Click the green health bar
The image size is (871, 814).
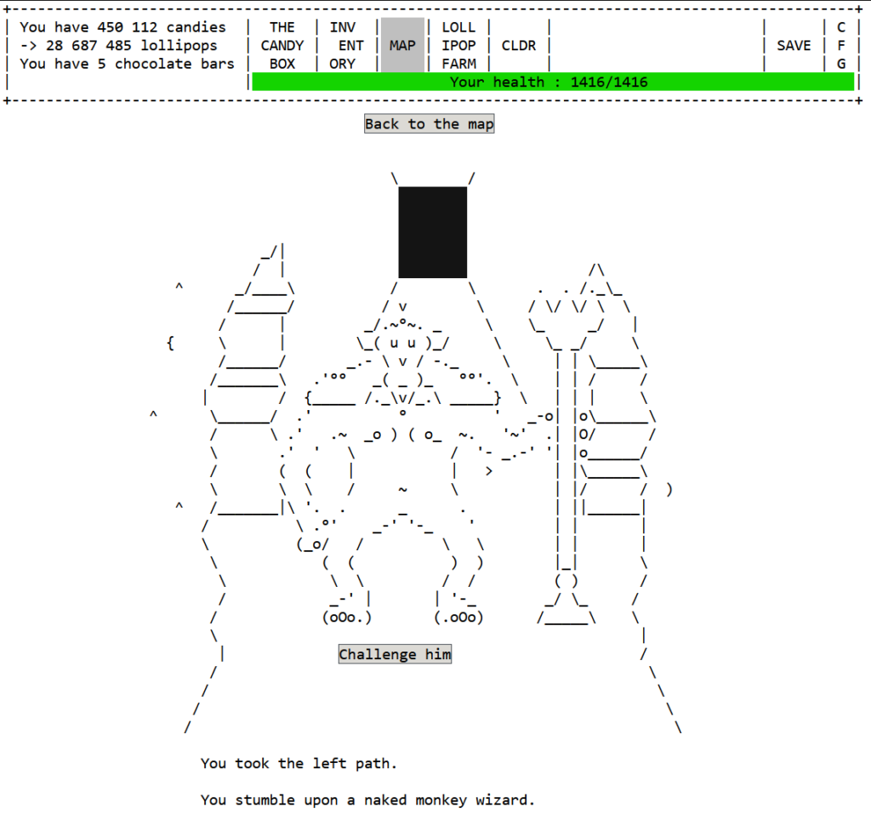point(553,82)
